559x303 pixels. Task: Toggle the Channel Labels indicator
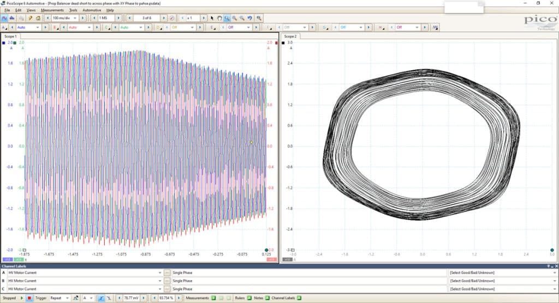pos(299,298)
